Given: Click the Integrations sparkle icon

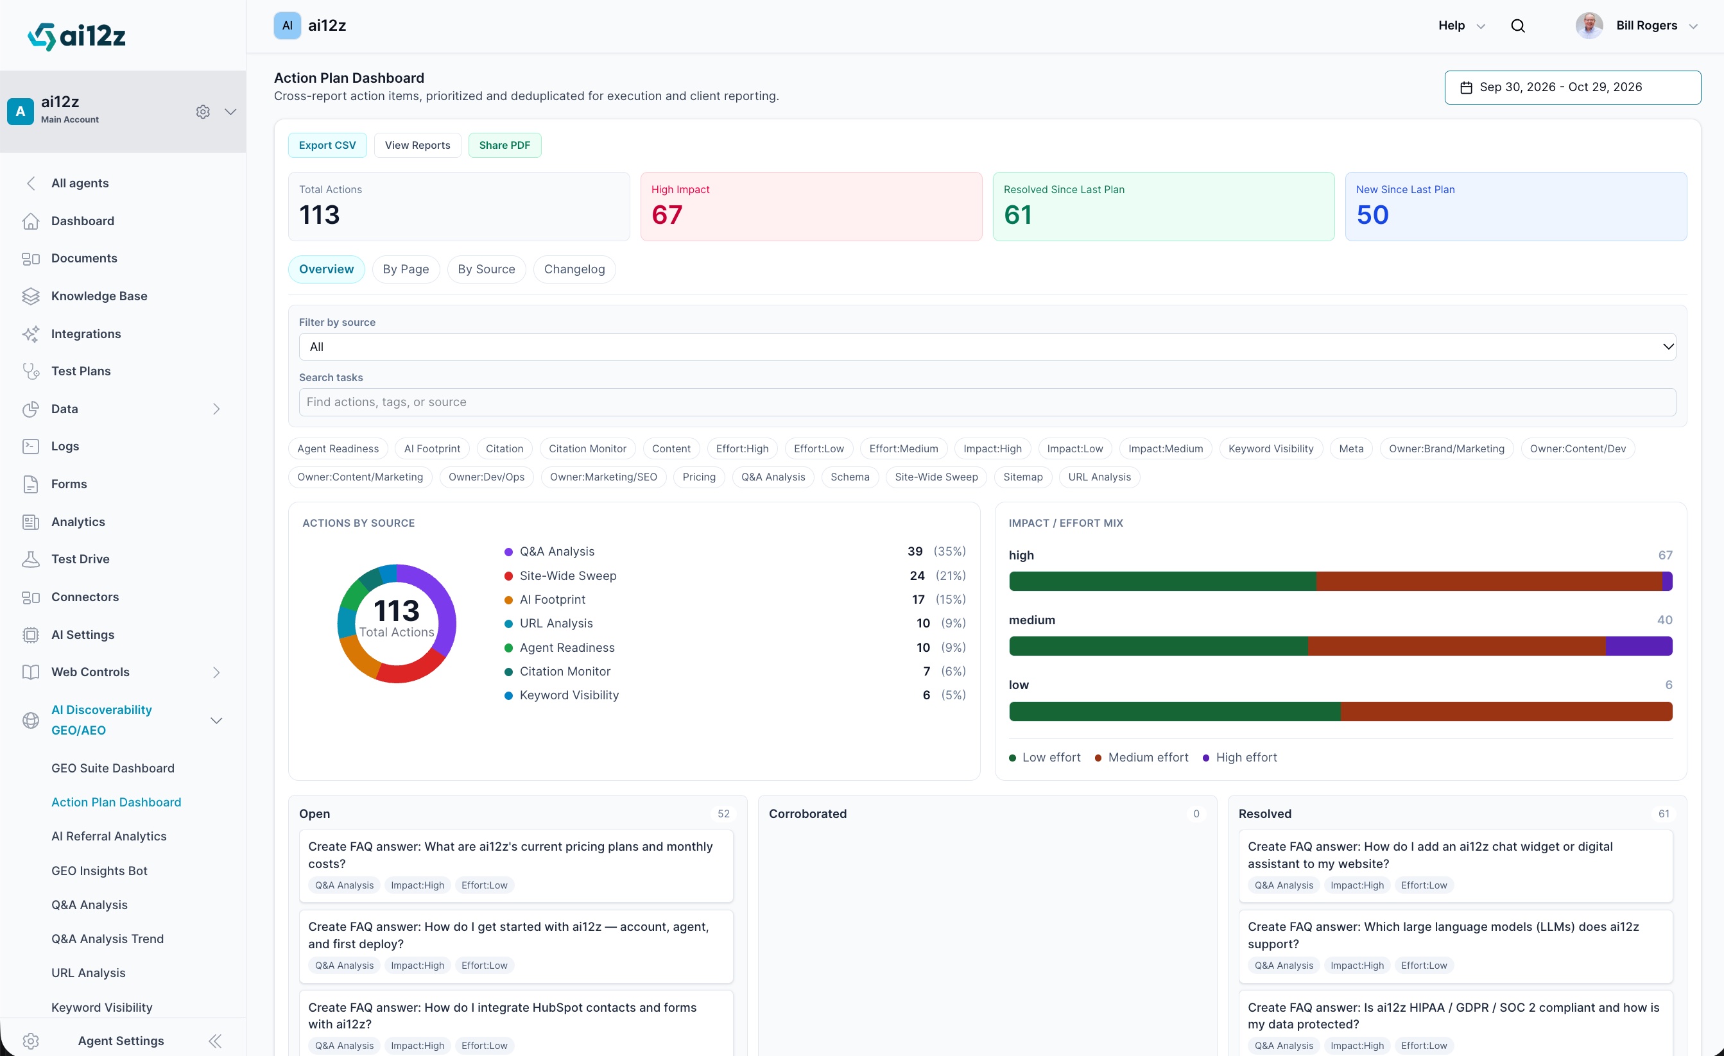Looking at the screenshot, I should click(x=31, y=334).
